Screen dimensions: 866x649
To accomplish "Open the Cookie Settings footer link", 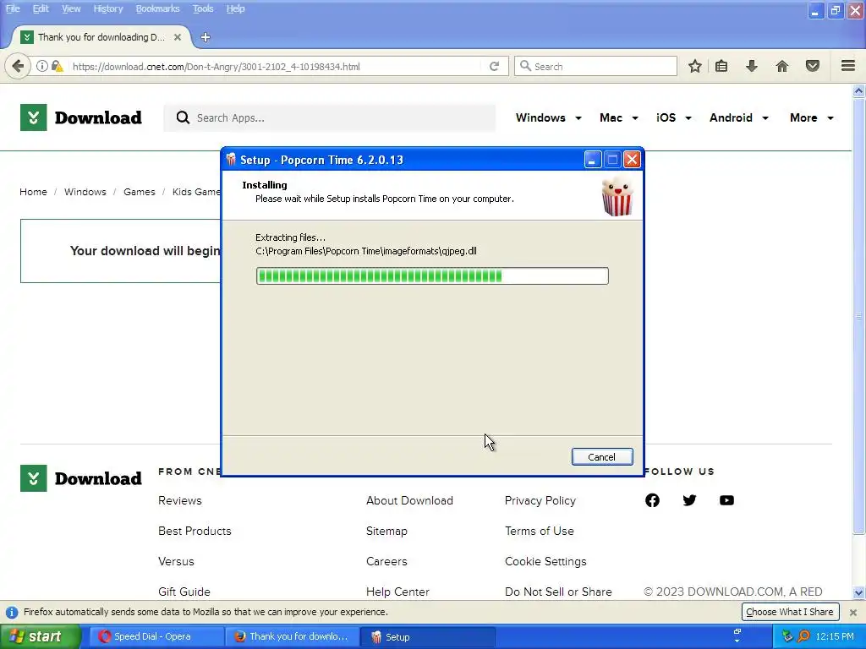I will point(545,561).
